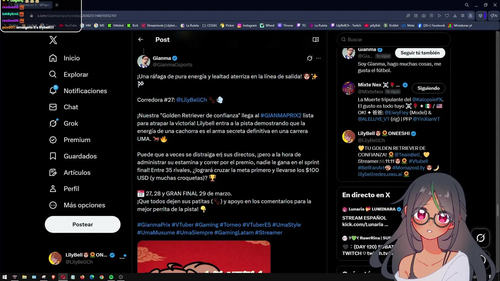500x281 pixels.
Task: Click Seguir tú también for Gianma
Action: pos(420,53)
